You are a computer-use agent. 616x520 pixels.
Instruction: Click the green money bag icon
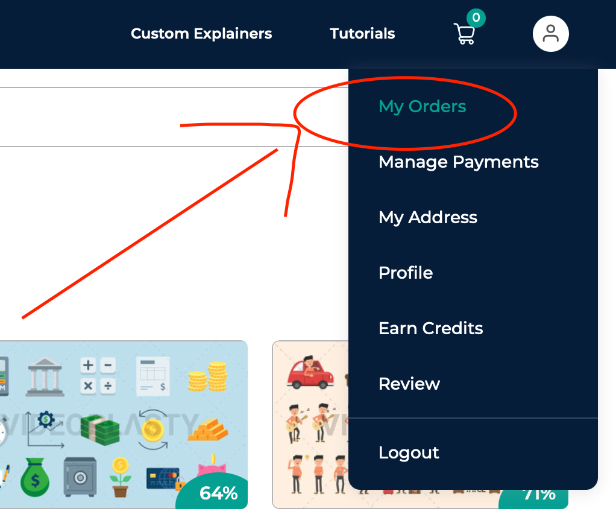pos(35,477)
